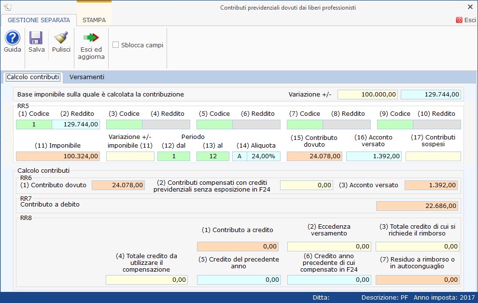This screenshot has width=478, height=303.
Task: Click the Esci label in top right
Action: (x=470, y=20)
